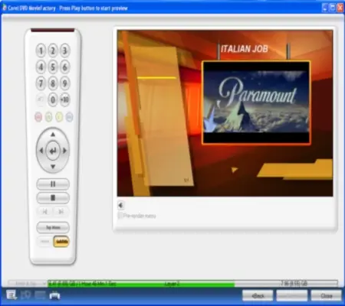The width and height of the screenshot is (345, 306).
Task: Skip to previous chapter on remote
Action: (x=45, y=211)
